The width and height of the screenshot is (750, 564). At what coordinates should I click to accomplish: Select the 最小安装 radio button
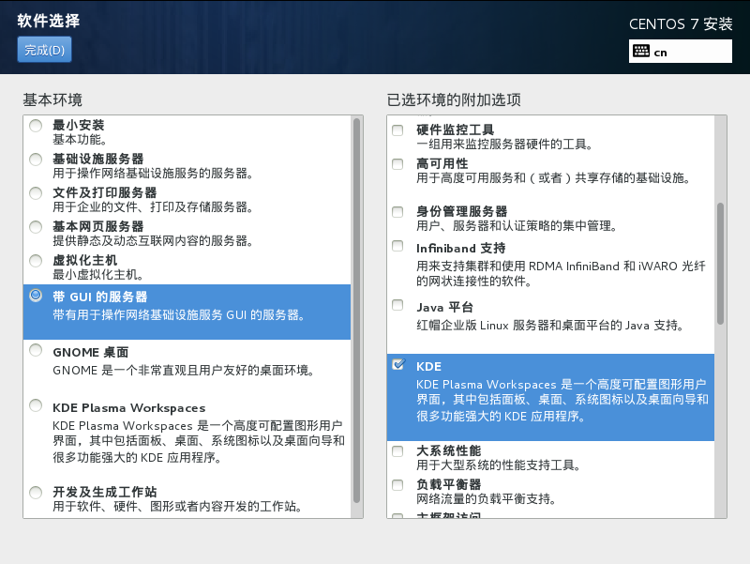36,126
